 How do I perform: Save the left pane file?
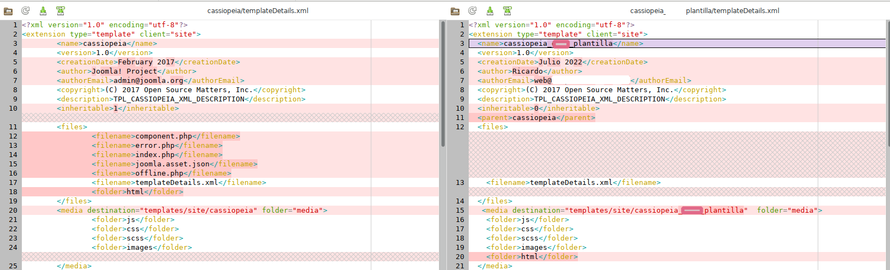tap(43, 11)
